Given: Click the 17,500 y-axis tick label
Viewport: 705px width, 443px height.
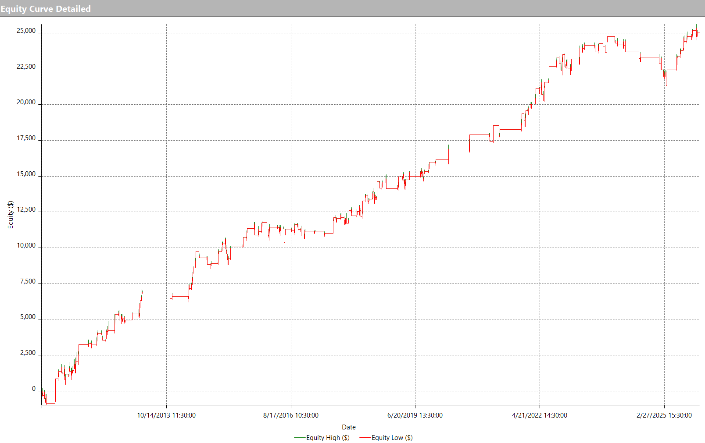Looking at the screenshot, I should click(26, 138).
